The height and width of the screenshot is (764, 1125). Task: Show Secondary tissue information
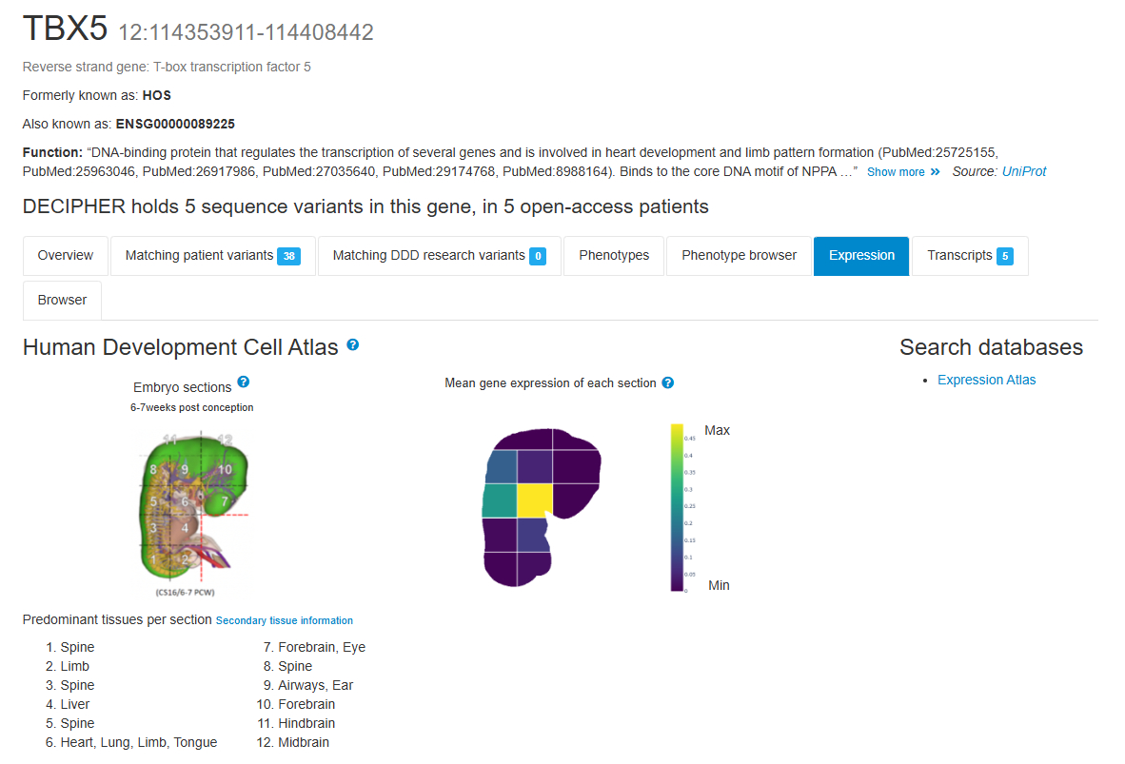285,620
